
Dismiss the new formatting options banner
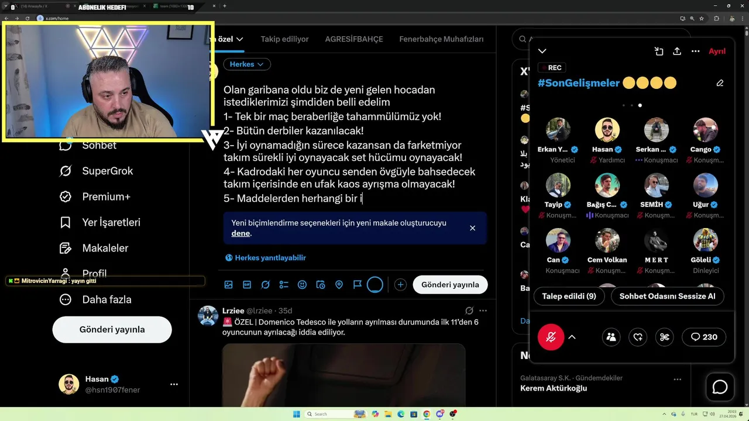(x=472, y=228)
